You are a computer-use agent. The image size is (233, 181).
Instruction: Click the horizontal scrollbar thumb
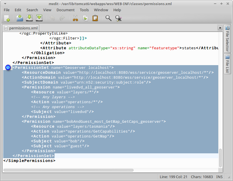[x=68, y=170]
